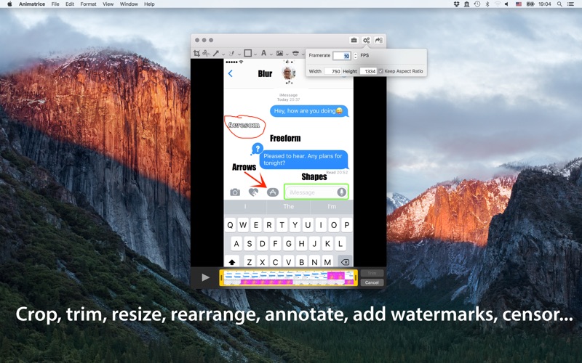Click the bank building menu bar icon
Image resolution: width=582 pixels, height=363 pixels.
coord(466,4)
